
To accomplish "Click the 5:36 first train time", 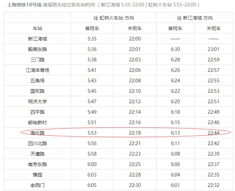I will [x=92, y=49].
